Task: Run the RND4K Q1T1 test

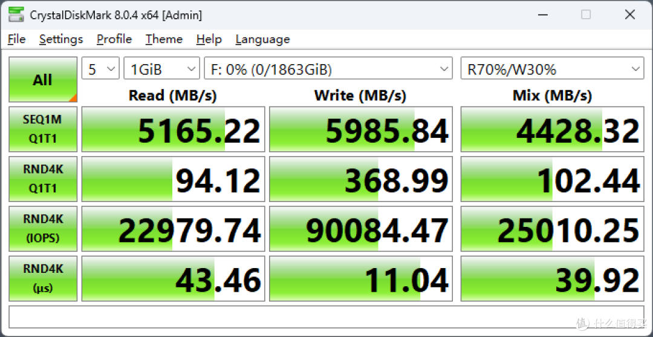Action: [43, 179]
